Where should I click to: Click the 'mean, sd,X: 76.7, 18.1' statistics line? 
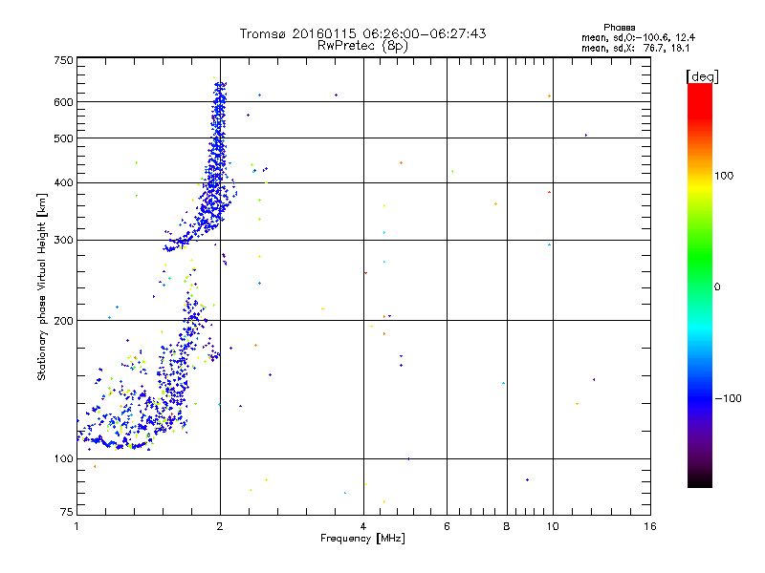pos(635,48)
